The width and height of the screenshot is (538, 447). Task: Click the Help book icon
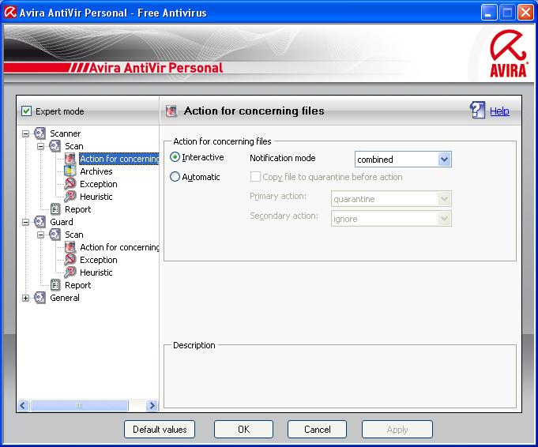477,111
